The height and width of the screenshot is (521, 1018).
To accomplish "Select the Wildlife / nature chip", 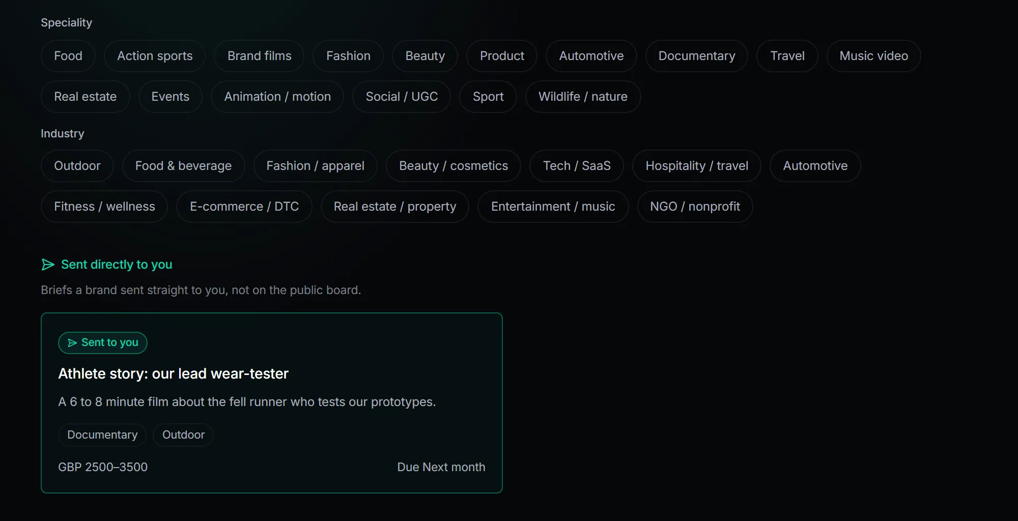I will [x=583, y=97].
